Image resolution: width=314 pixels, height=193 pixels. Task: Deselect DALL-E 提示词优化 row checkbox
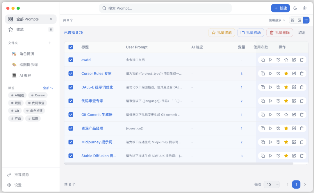71,87
